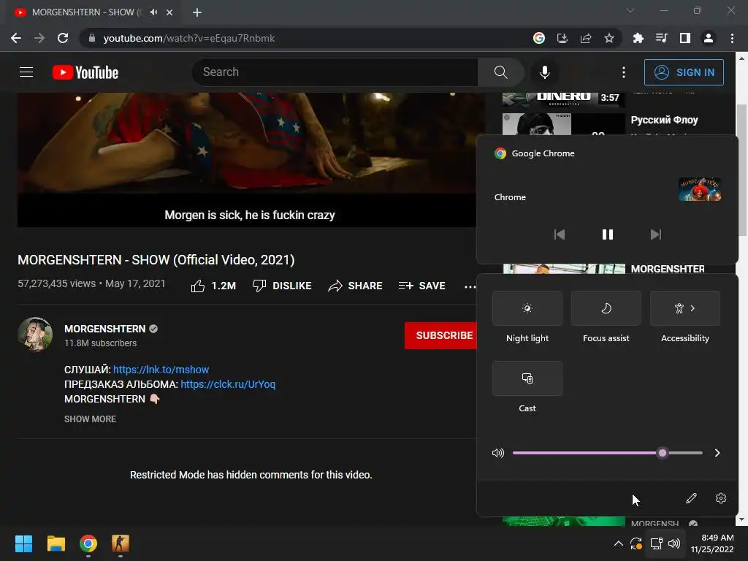Viewport: 748px width, 561px height.
Task: Click the YouTube search input field
Action: click(x=335, y=72)
